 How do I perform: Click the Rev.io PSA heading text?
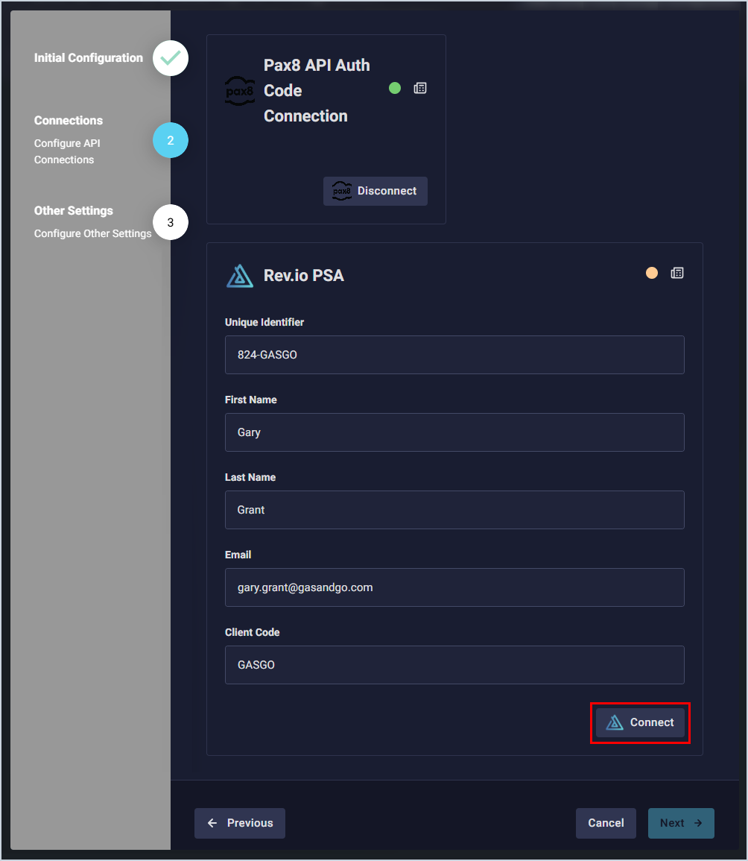pyautogui.click(x=303, y=275)
